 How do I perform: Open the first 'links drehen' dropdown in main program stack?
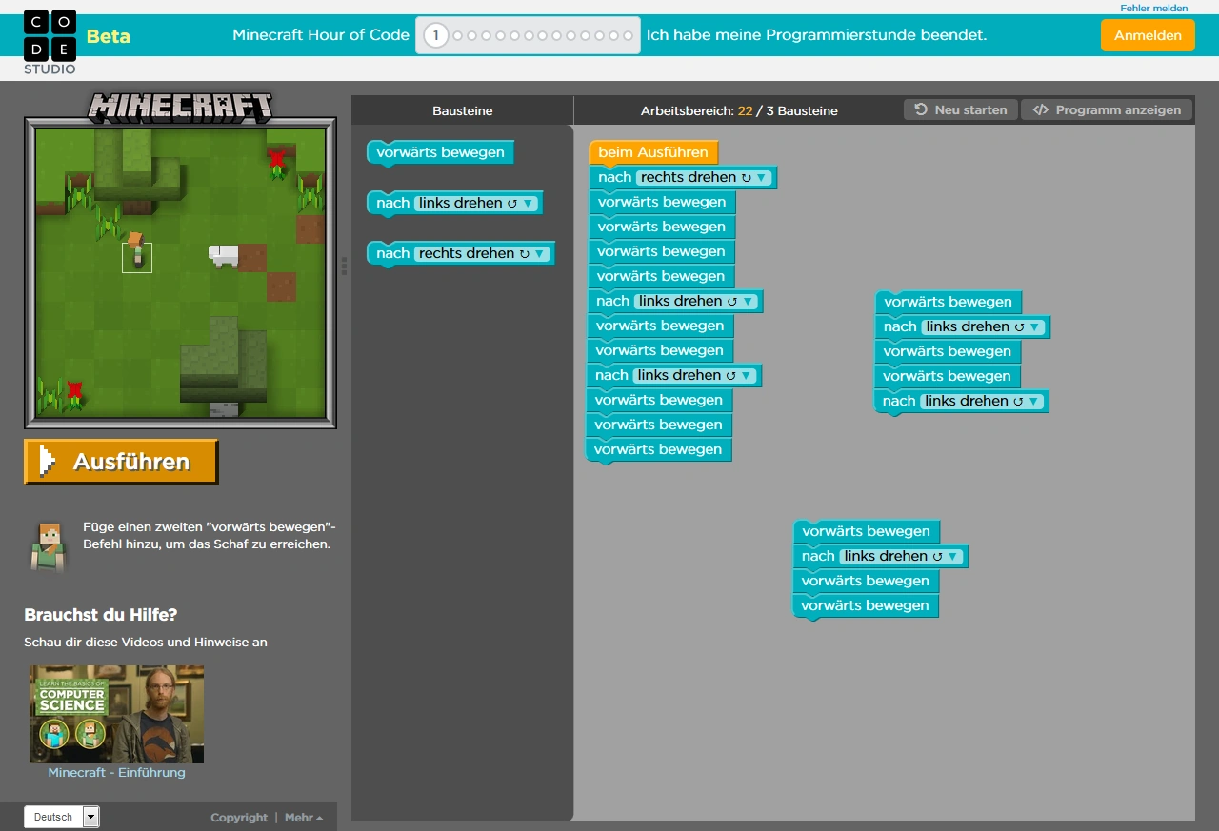pyautogui.click(x=696, y=301)
